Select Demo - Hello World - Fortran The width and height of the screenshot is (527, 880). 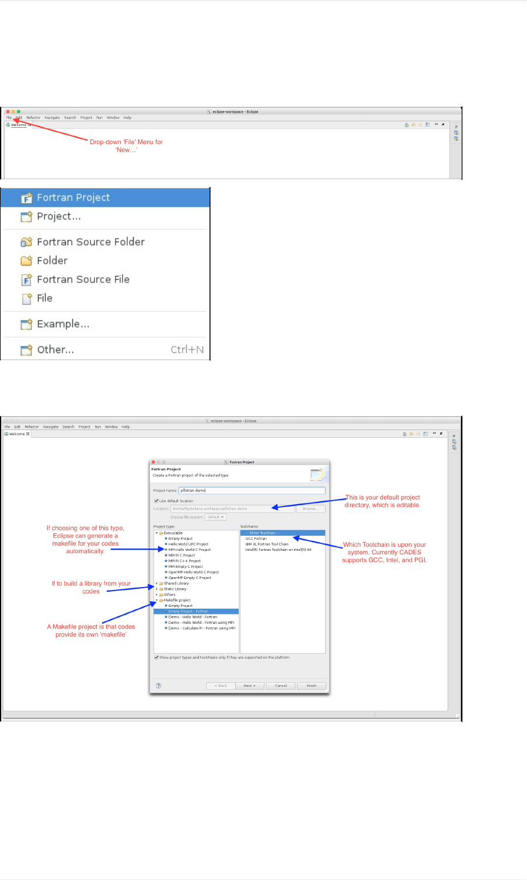(x=193, y=617)
